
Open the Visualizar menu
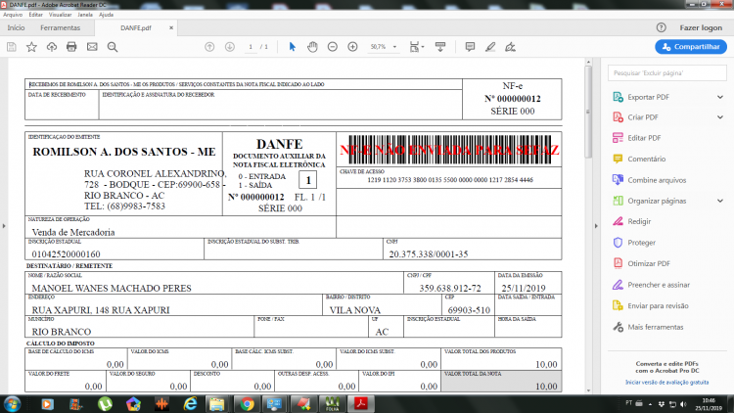click(x=60, y=15)
